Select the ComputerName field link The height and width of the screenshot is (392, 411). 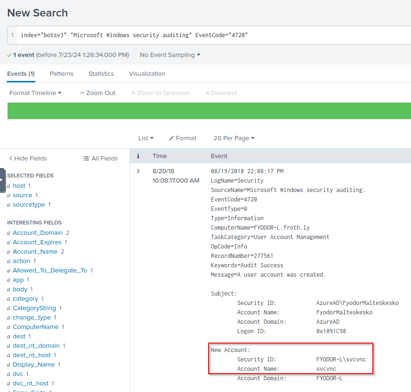pyautogui.click(x=36, y=327)
